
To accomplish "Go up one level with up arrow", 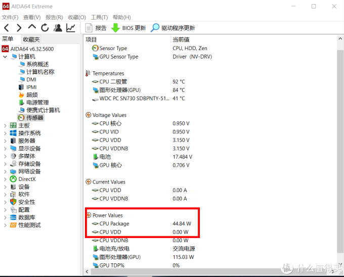I will coord(32,28).
